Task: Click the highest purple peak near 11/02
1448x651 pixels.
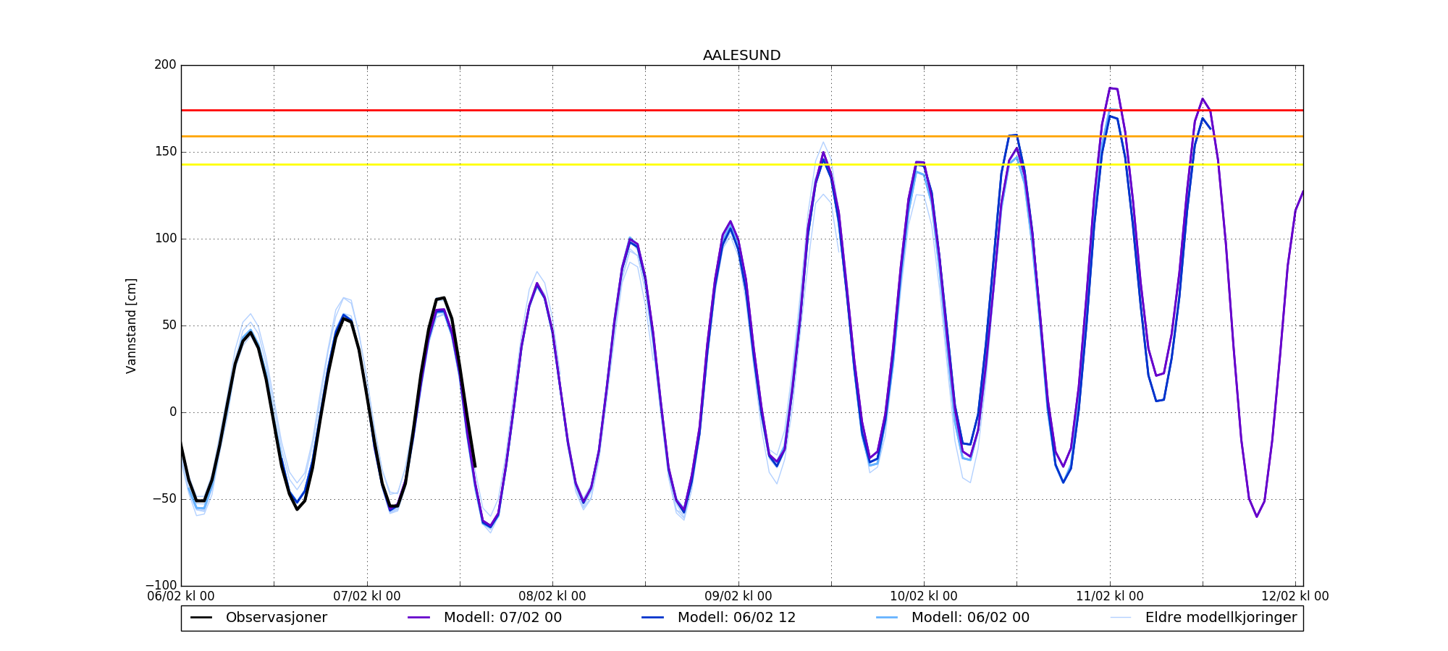Action: point(1113,88)
